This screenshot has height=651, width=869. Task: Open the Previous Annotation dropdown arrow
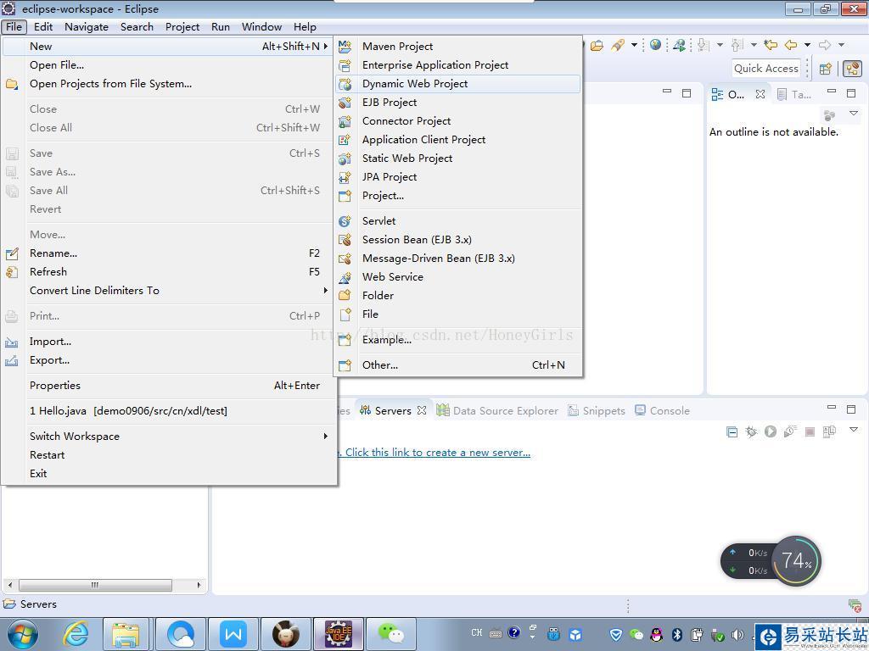click(754, 45)
